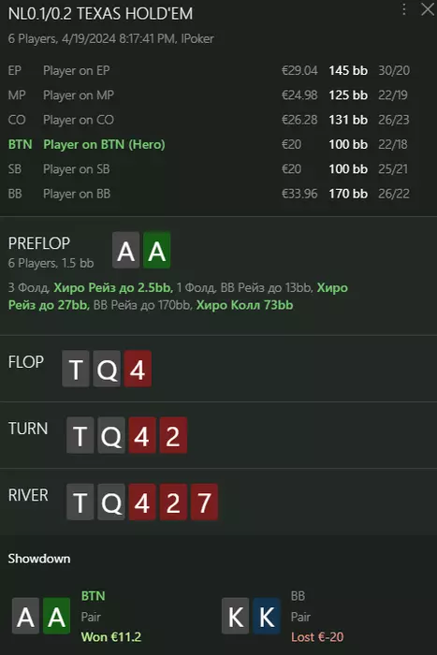Select the Player on EP row

coord(209,70)
